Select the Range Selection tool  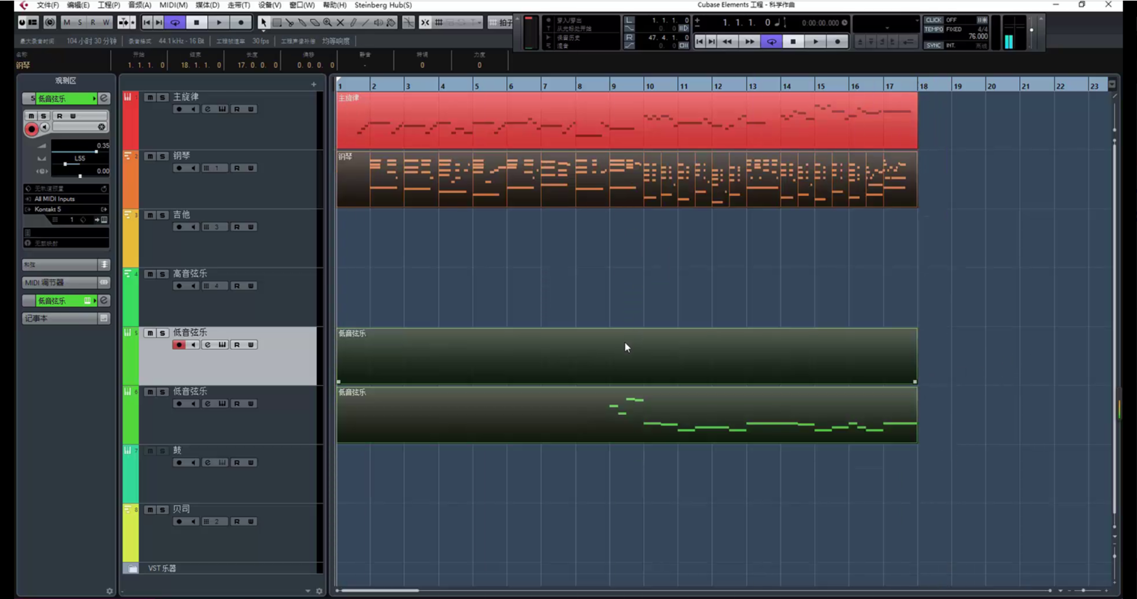(276, 22)
